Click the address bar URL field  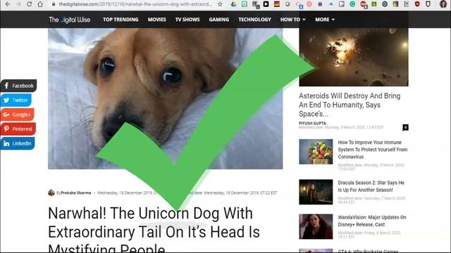pos(135,4)
